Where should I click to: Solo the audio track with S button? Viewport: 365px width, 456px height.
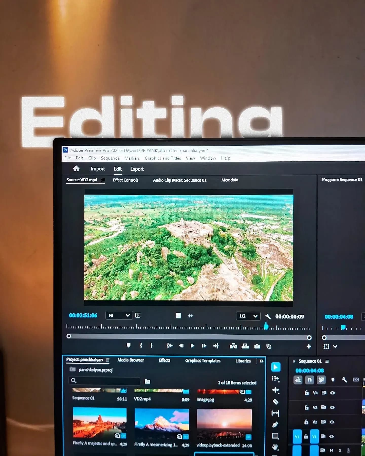point(340,450)
